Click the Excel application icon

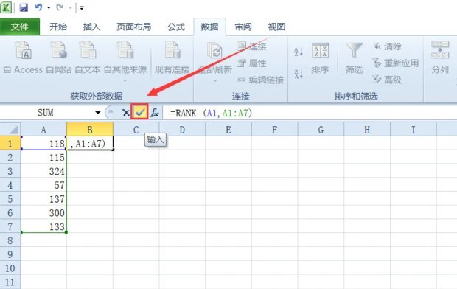pos(6,7)
